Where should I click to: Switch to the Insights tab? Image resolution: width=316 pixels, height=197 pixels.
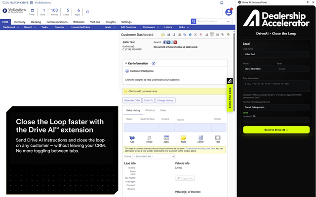click(x=111, y=22)
